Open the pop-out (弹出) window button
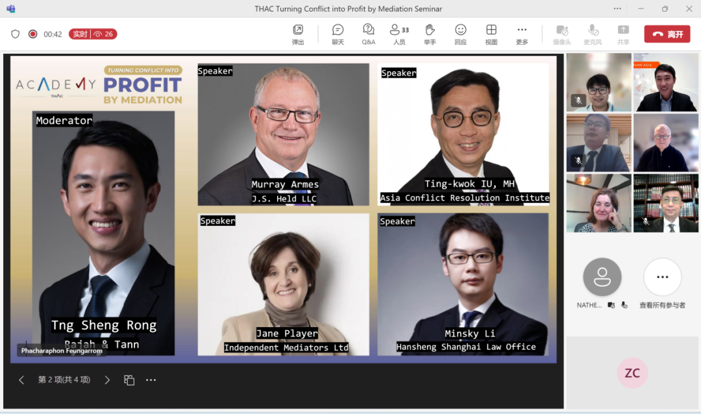701x414 pixels. tap(298, 34)
